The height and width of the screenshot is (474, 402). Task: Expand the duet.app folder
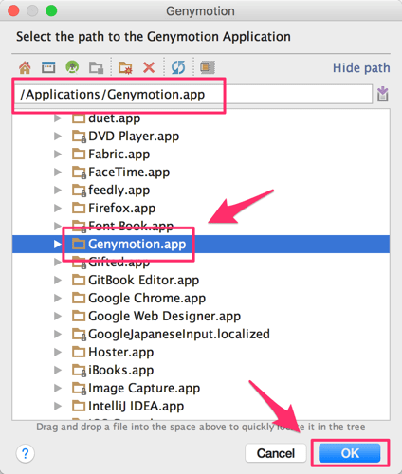click(x=58, y=118)
